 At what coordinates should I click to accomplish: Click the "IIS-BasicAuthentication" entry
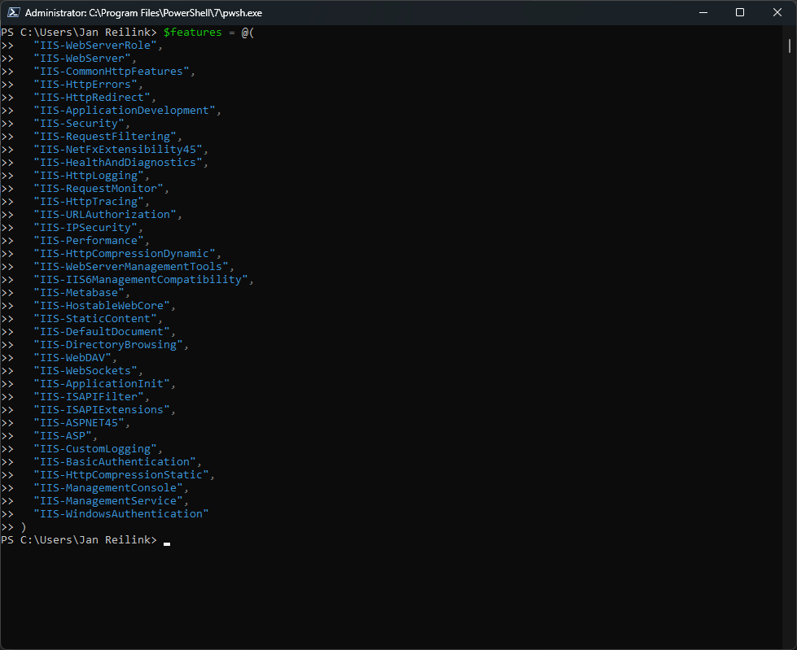click(x=114, y=462)
